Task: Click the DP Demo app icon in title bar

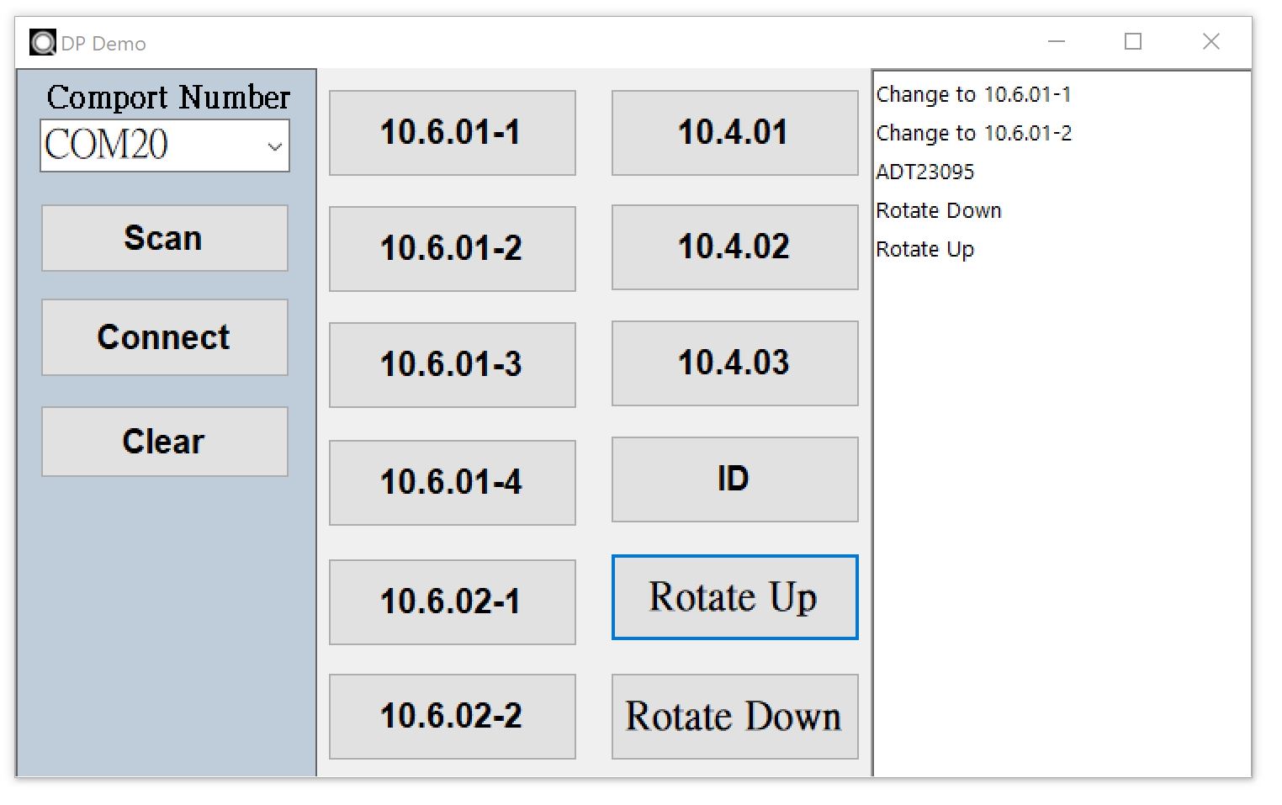Action: [x=42, y=42]
